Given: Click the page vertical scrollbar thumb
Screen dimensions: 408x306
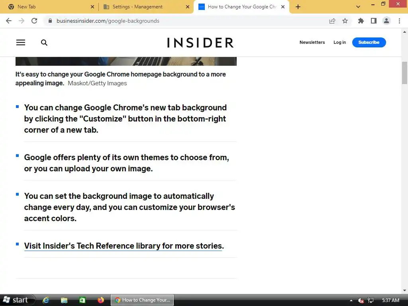Looking at the screenshot, I should pos(405,73).
